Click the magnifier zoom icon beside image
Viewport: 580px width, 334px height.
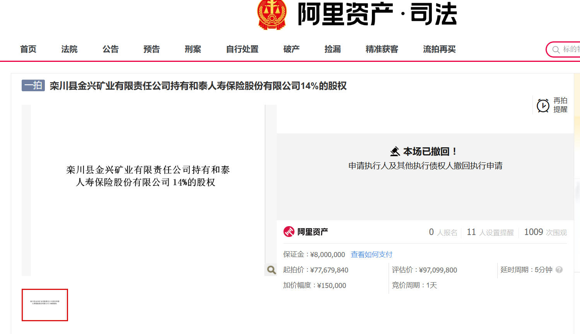[x=271, y=270]
